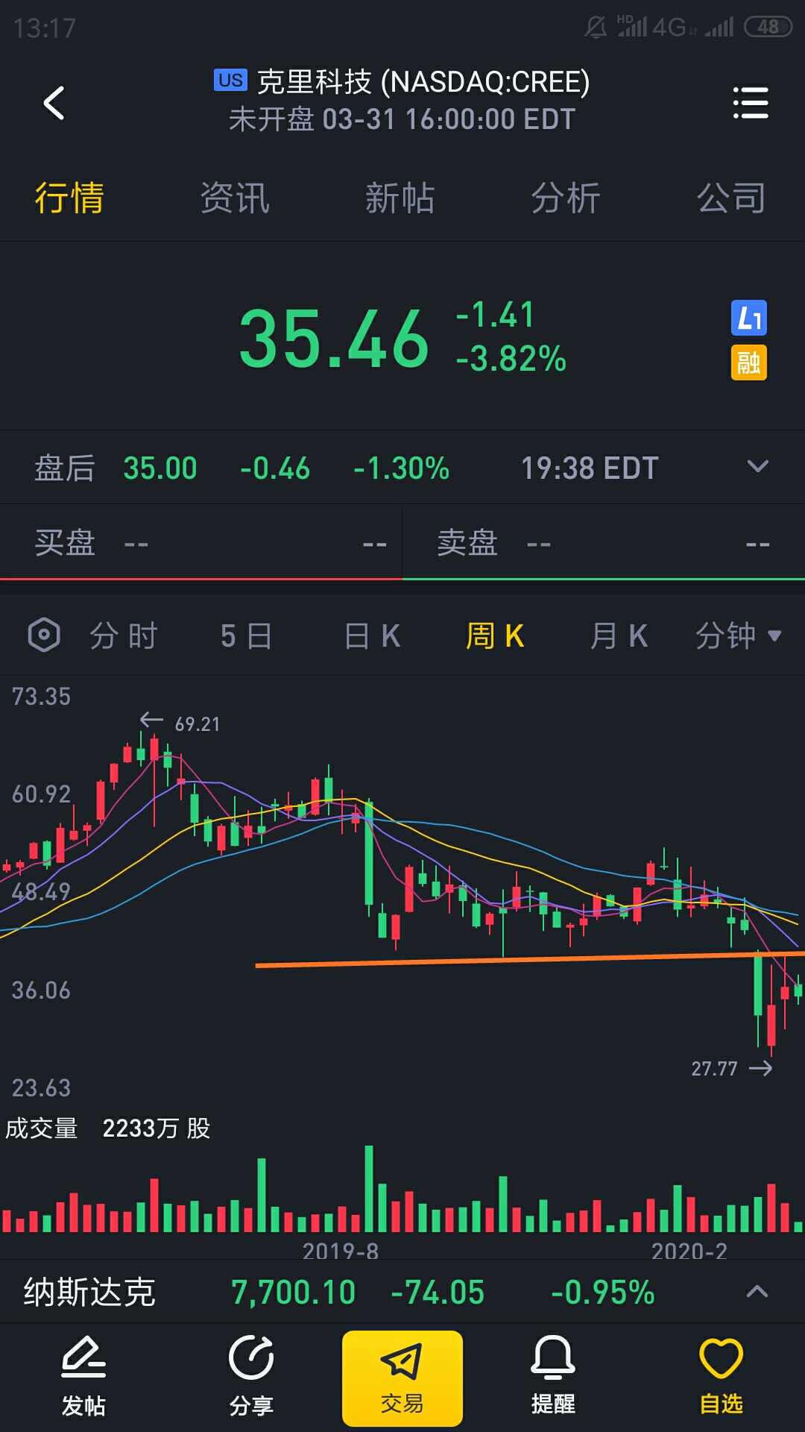The image size is (805, 1432).
Task: Tap the orange support line on chart
Action: click(529, 959)
